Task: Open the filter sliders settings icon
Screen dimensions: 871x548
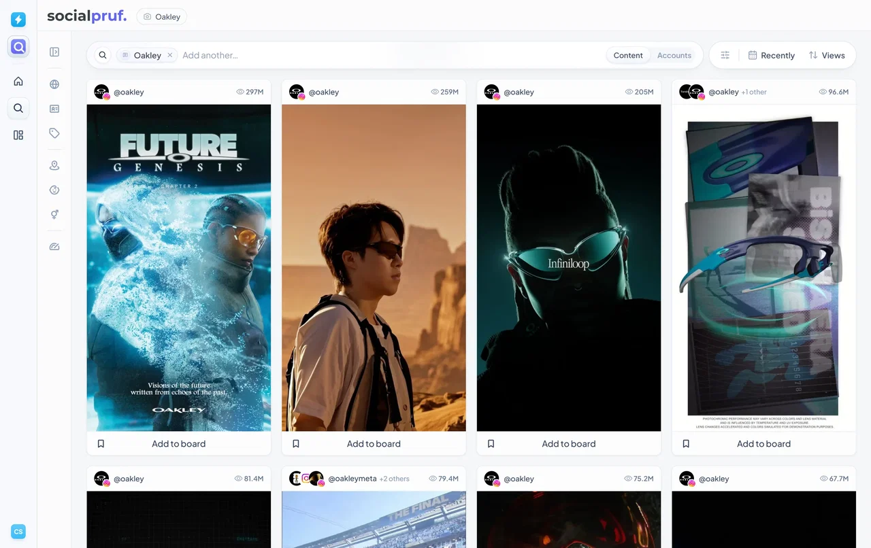Action: click(725, 55)
